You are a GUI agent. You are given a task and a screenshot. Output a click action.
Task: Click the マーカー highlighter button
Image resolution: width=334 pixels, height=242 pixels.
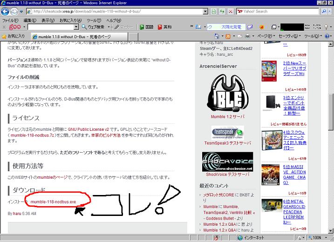[x=124, y=27]
